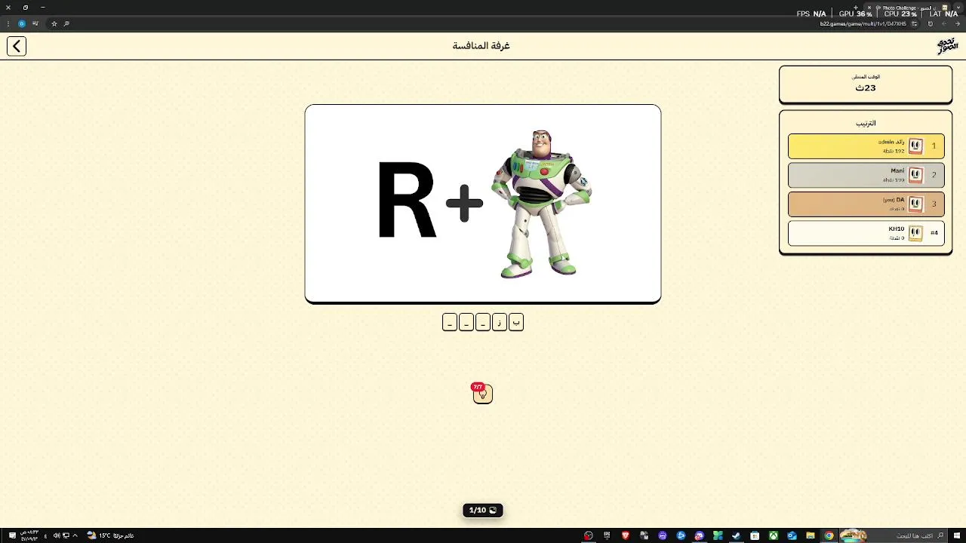Click the Buzz Lightyear picture
966x543 pixels.
pyautogui.click(x=541, y=204)
